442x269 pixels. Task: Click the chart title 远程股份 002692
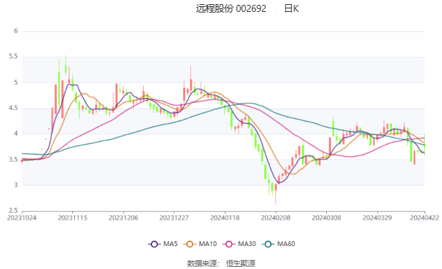coord(231,8)
